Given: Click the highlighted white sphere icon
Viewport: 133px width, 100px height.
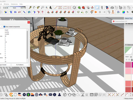Looking at the screenshot, I should 97,7.
